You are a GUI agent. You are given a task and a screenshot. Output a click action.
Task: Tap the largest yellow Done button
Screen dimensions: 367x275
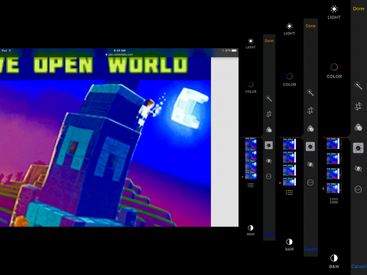[x=359, y=8]
